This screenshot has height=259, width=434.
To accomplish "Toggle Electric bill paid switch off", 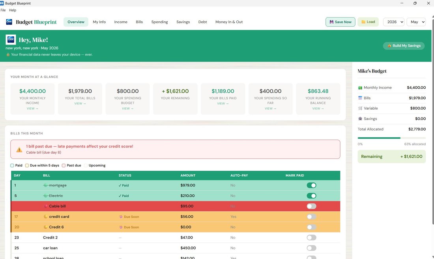I will [x=311, y=196].
